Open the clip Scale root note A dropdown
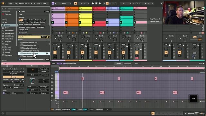The height and width of the screenshot is (116, 206). coord(8,93)
